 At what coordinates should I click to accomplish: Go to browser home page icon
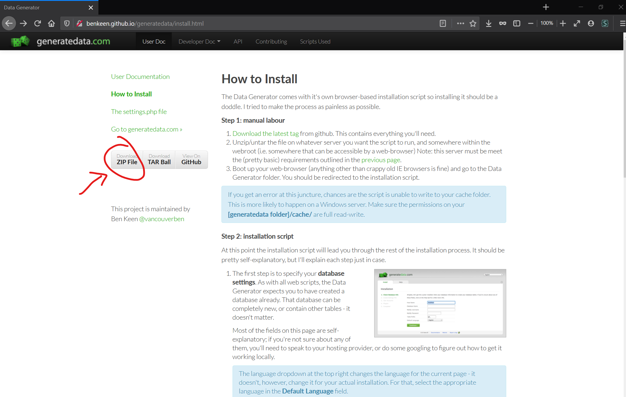(x=51, y=23)
